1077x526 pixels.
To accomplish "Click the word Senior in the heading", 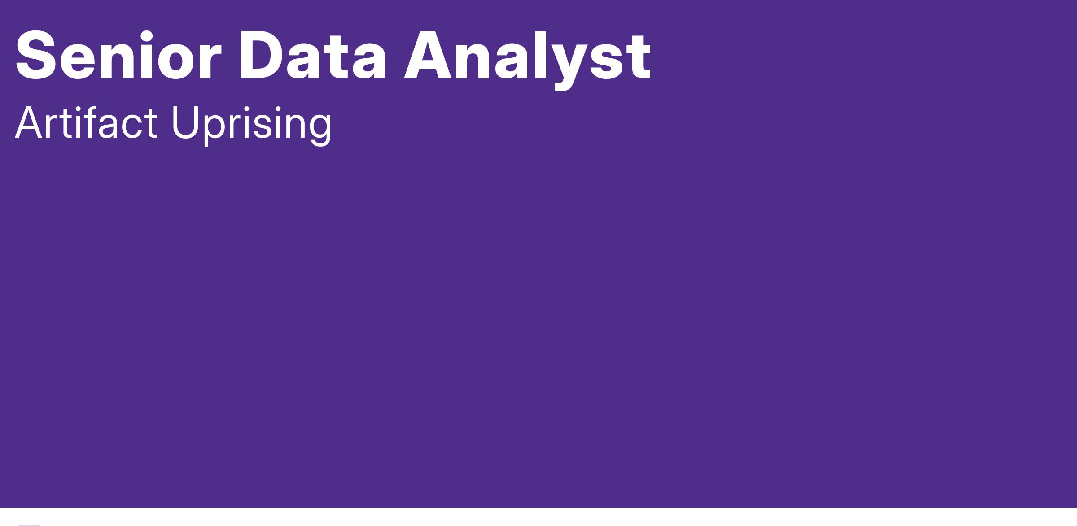I will pyautogui.click(x=118, y=56).
